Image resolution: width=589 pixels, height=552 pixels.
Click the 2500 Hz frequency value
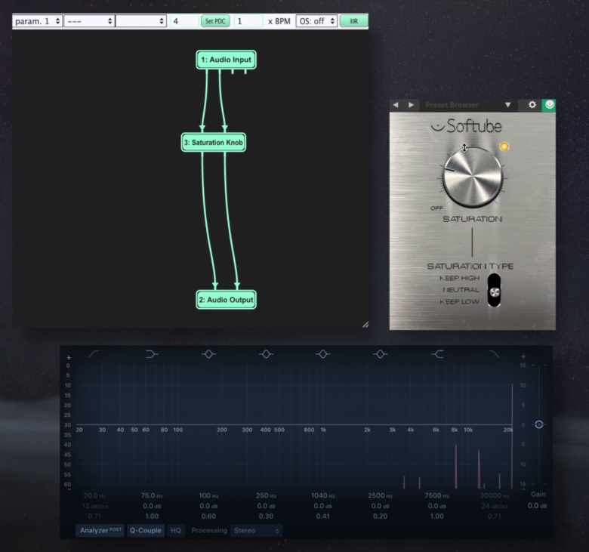pos(380,495)
